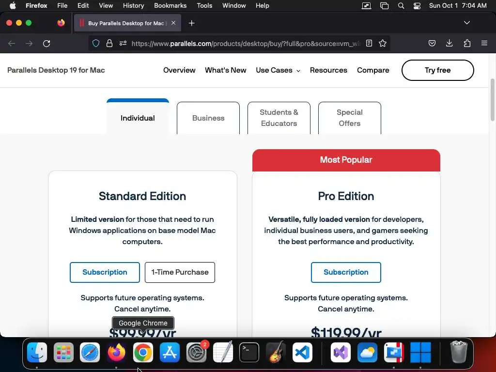The width and height of the screenshot is (496, 372).
Task: Open Visual Studio purple Dock icon
Action: pyautogui.click(x=341, y=352)
